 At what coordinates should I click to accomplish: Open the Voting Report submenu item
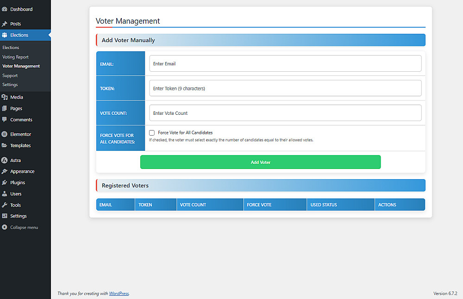coord(15,57)
